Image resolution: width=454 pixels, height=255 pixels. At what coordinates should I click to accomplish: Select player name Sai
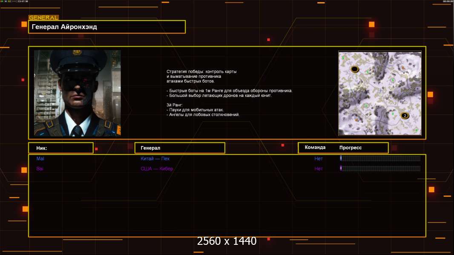[40, 169]
